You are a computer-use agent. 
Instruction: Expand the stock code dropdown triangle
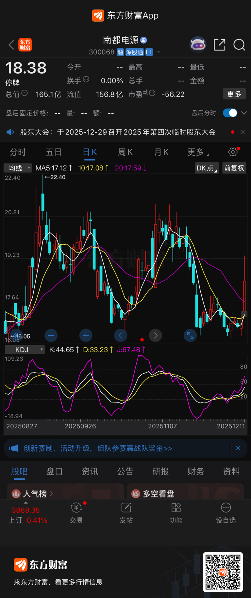click(x=159, y=52)
